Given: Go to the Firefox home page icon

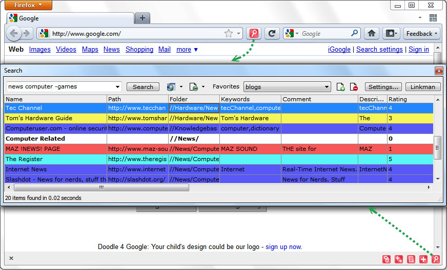Looking at the screenshot, I should (372, 34).
